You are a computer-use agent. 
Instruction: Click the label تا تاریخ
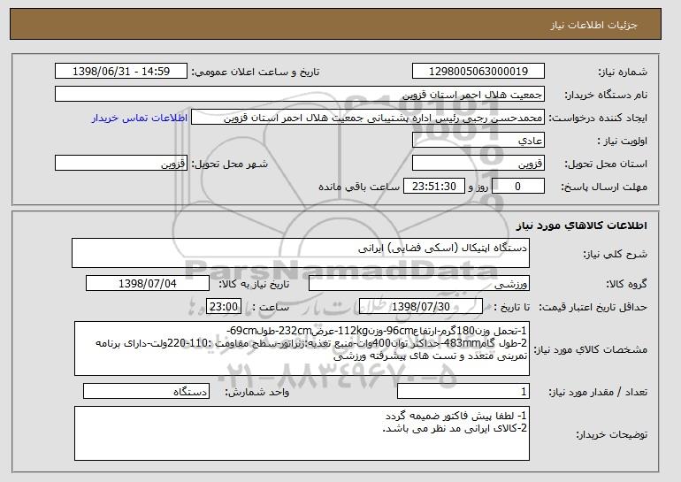(512, 308)
